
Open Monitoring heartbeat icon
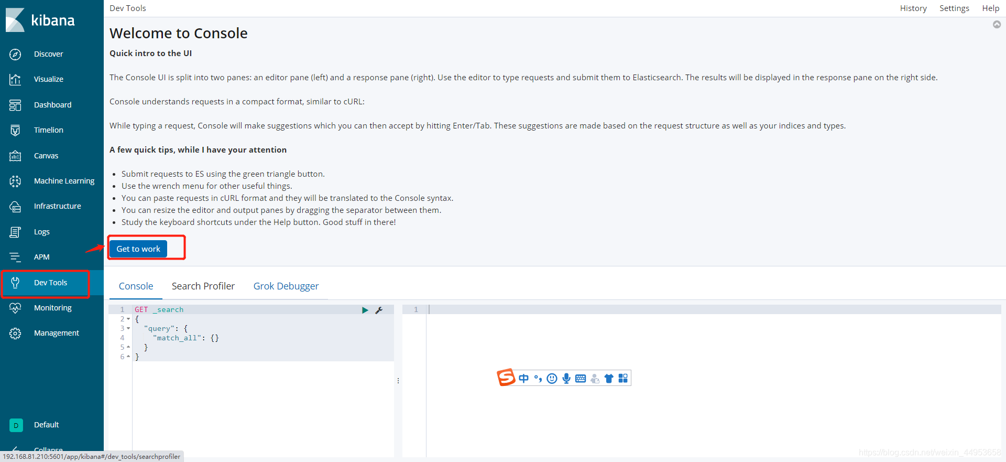tap(15, 308)
